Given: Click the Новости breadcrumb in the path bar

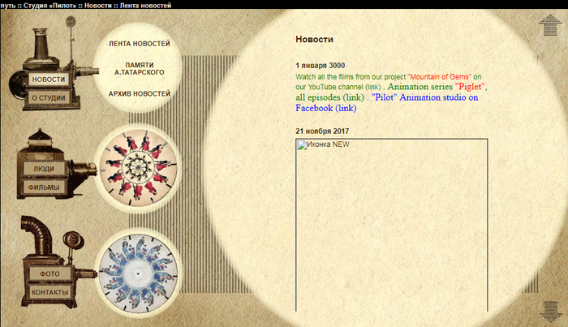Looking at the screenshot, I should (98, 5).
